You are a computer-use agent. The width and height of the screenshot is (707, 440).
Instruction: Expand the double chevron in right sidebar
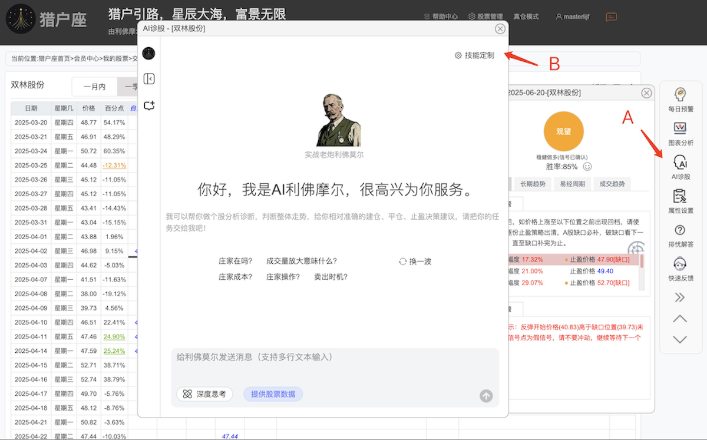pyautogui.click(x=680, y=297)
